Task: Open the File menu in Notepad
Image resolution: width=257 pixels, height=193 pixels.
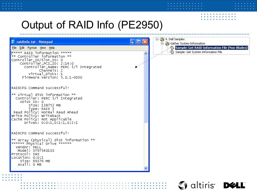Action: pyautogui.click(x=14, y=48)
